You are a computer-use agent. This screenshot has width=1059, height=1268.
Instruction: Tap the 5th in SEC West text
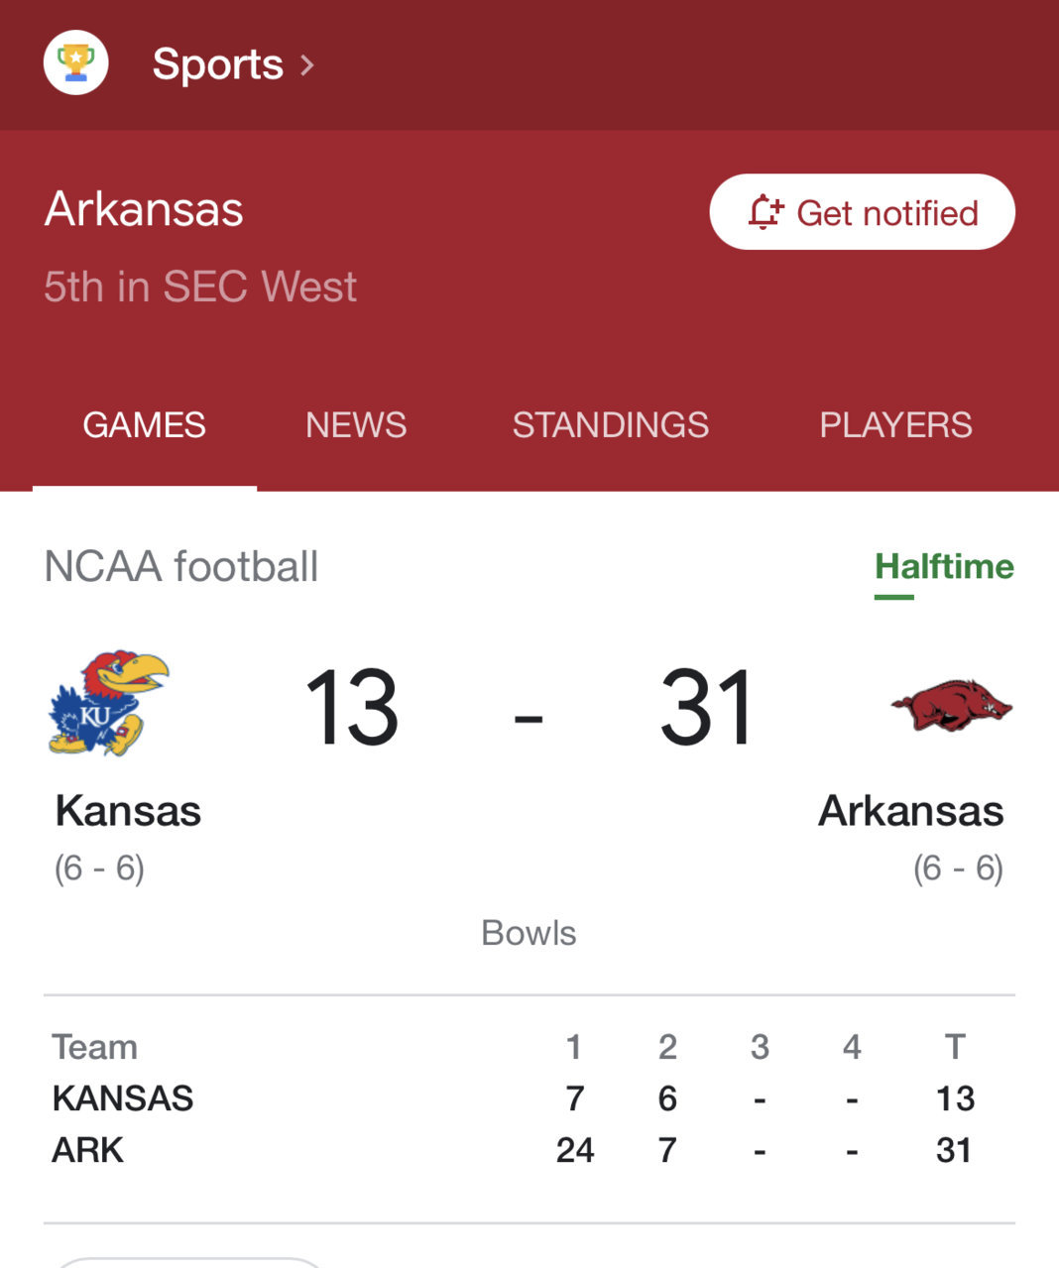(x=200, y=287)
